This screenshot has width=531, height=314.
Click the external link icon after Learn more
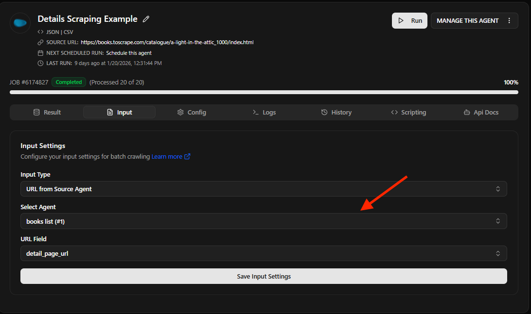click(x=187, y=157)
